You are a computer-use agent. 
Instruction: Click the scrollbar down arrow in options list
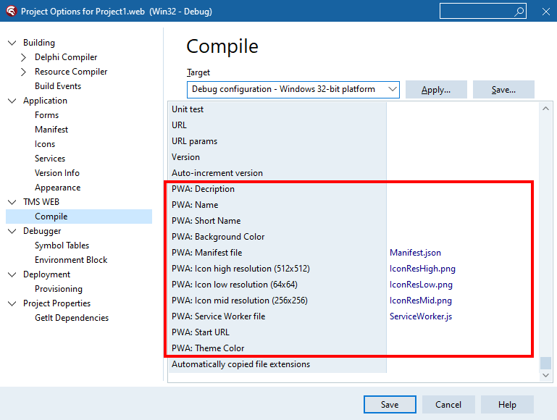(546, 375)
